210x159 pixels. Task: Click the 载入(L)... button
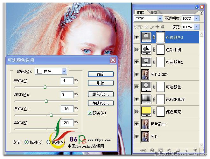(101, 94)
